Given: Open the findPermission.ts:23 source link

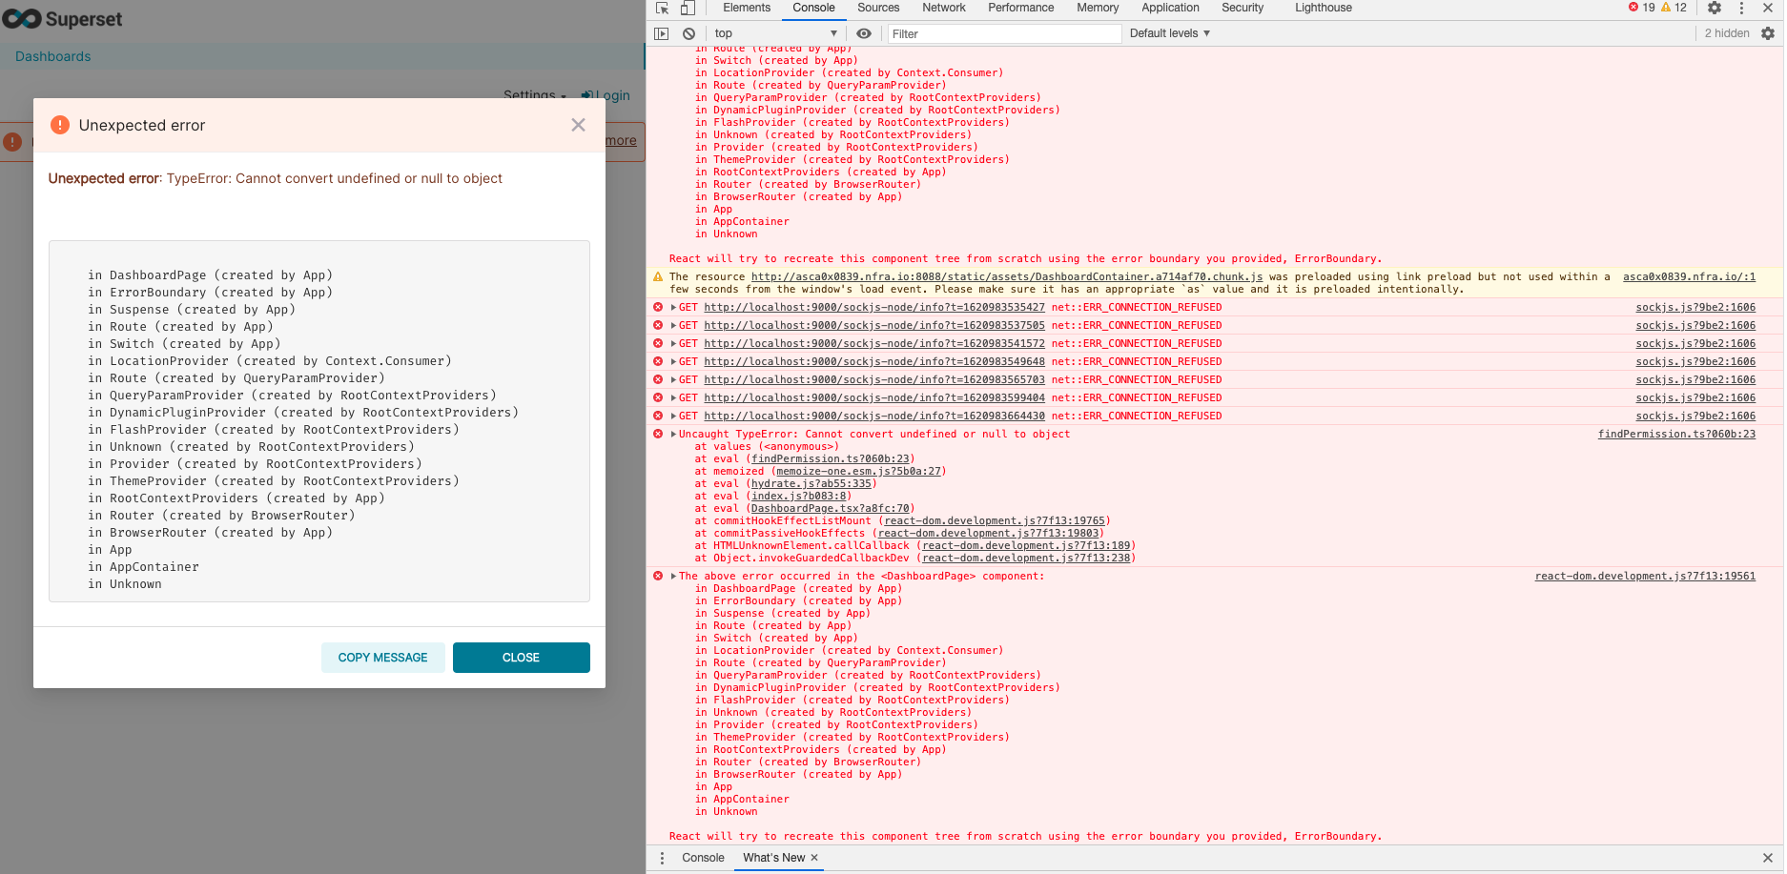Looking at the screenshot, I should 1677,434.
